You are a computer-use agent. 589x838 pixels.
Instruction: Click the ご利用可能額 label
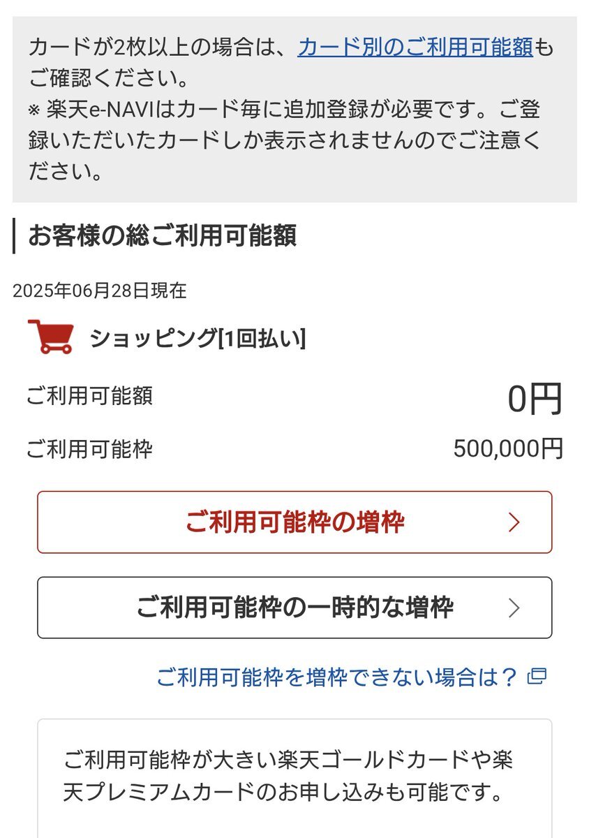click(x=89, y=396)
